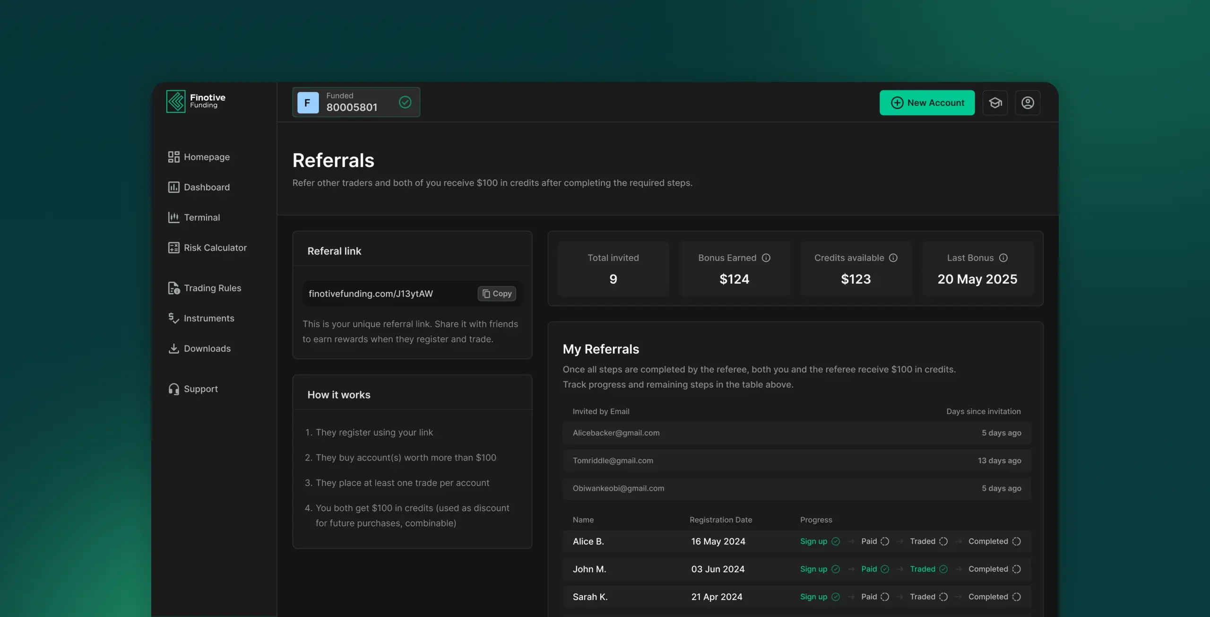Screen dimensions: 1210x617
Task: Click the Last Bonus info icon
Action: click(x=1003, y=258)
